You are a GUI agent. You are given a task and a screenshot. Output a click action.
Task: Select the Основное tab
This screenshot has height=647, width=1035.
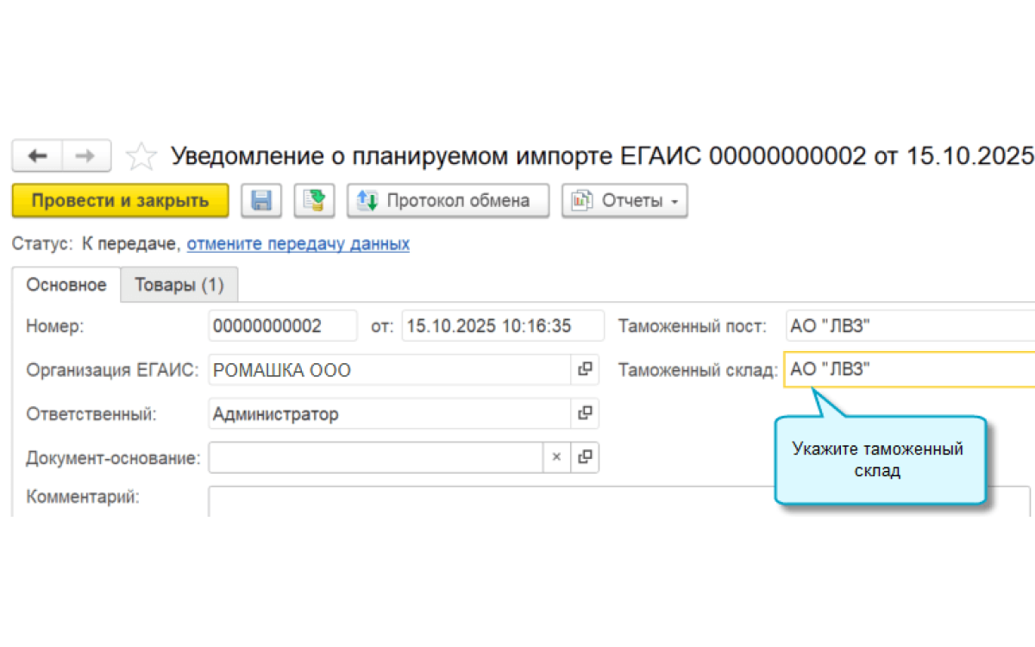click(66, 285)
